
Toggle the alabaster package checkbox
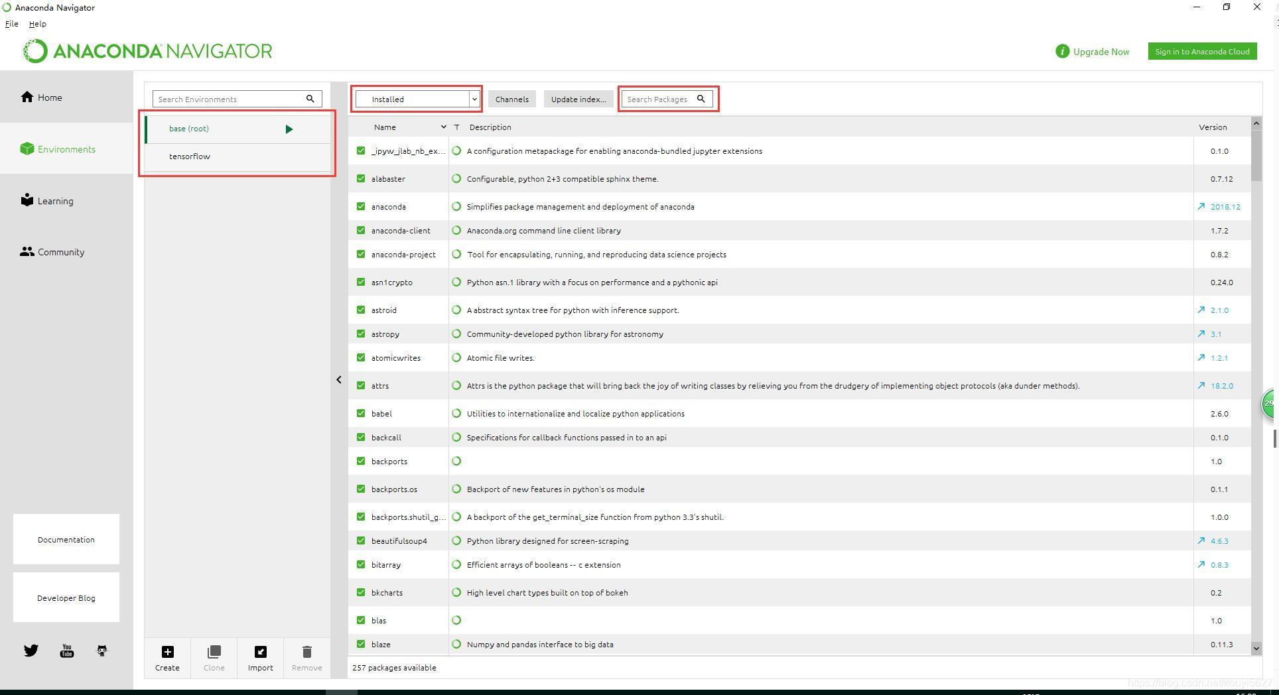click(x=361, y=179)
